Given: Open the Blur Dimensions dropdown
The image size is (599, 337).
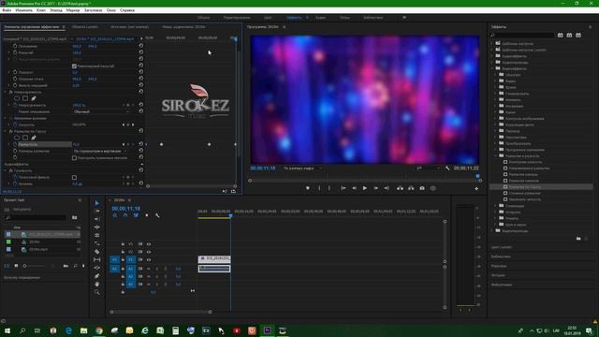Looking at the screenshot, I should point(100,151).
